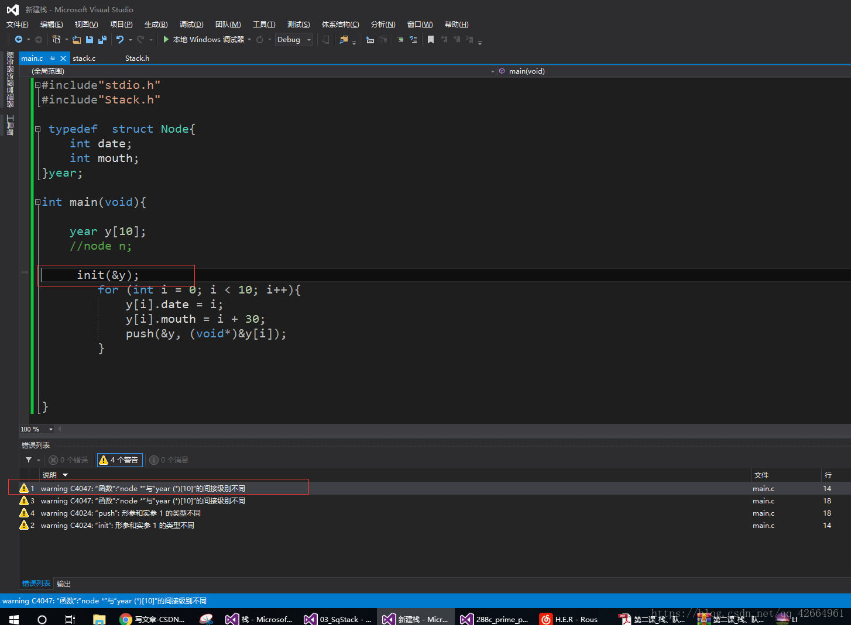Click the Cortana search circle icon
This screenshot has height=625, width=851.
coord(42,619)
